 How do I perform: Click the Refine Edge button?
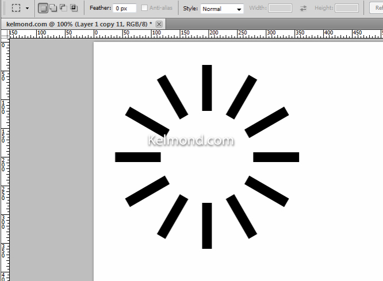[377, 8]
